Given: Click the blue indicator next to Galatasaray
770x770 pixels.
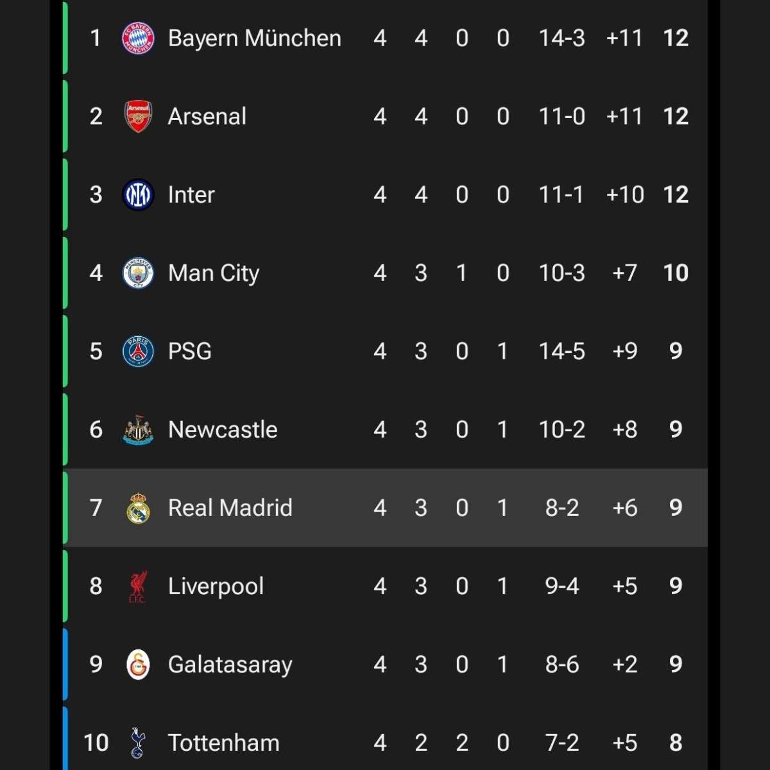Looking at the screenshot, I should click(x=64, y=664).
